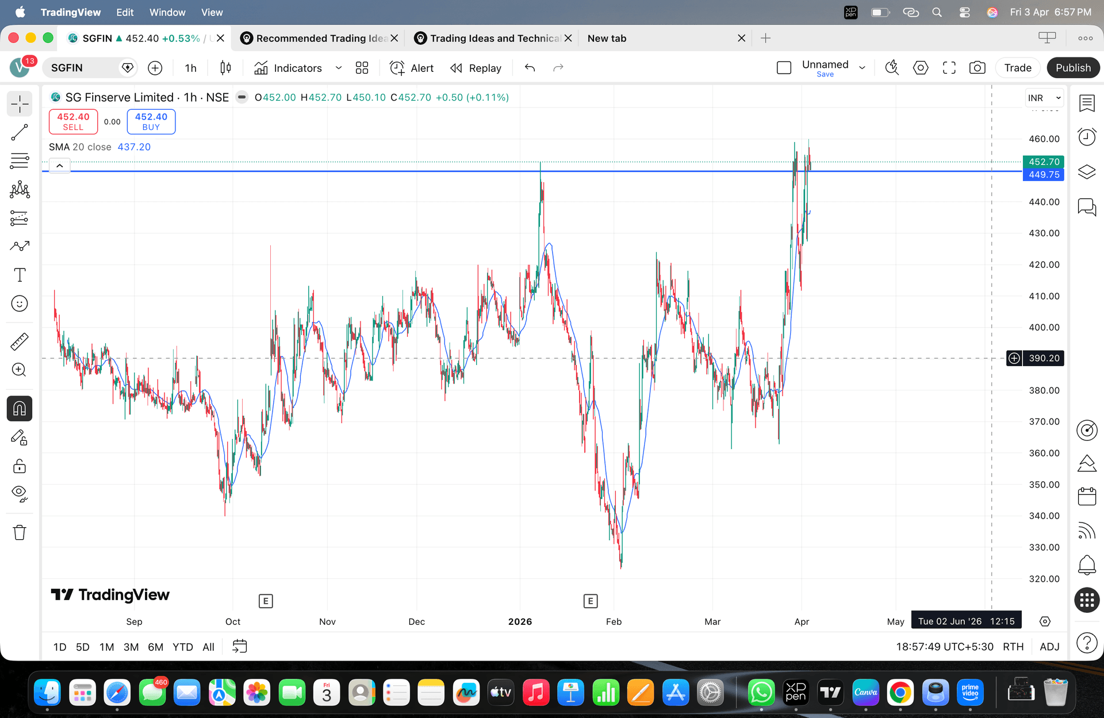1104x718 pixels.
Task: Open the Indicators dialog
Action: click(288, 68)
